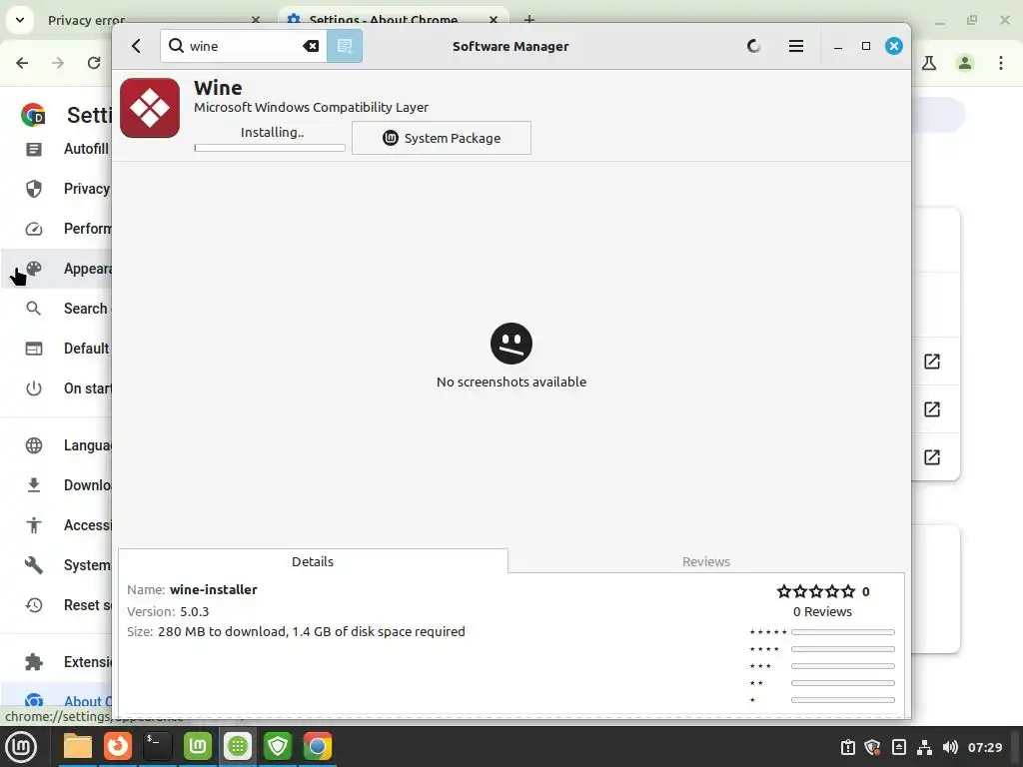Click the one-star review bar
This screenshot has width=1023, height=767.
(x=843, y=700)
